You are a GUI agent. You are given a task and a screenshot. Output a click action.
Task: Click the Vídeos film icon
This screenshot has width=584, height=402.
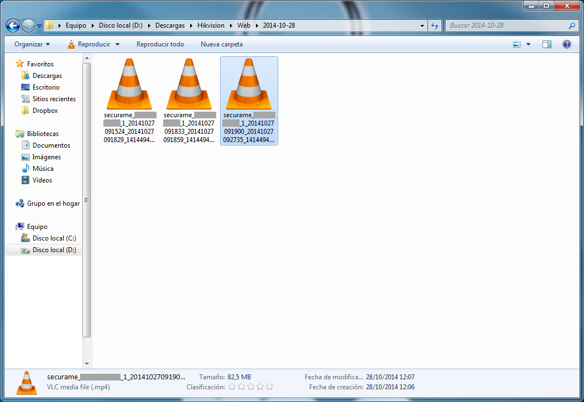[x=25, y=180]
